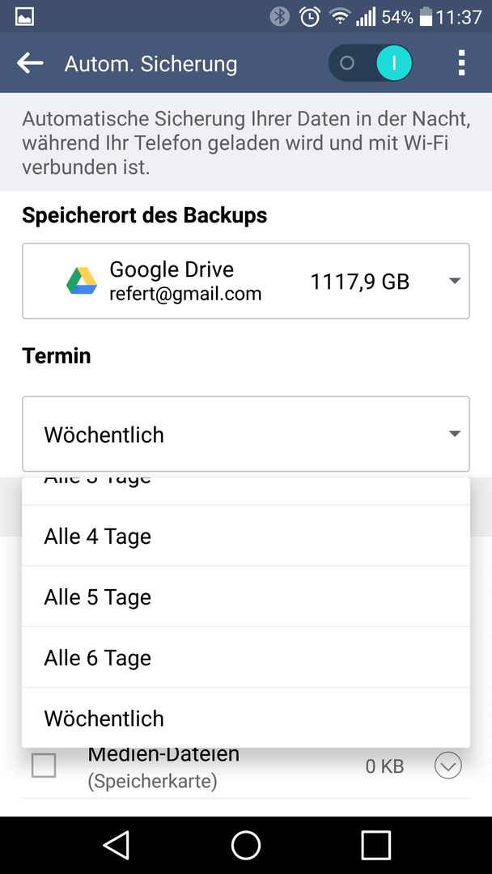This screenshot has width=492, height=874.
Task: Toggle the Autom. Sicherung switch off
Action: point(371,63)
